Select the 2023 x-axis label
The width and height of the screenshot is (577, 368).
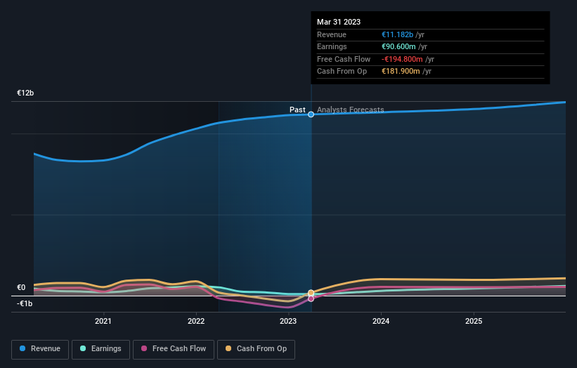288,321
